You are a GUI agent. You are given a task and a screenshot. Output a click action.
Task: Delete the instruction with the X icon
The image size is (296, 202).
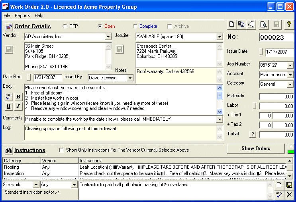289,194
